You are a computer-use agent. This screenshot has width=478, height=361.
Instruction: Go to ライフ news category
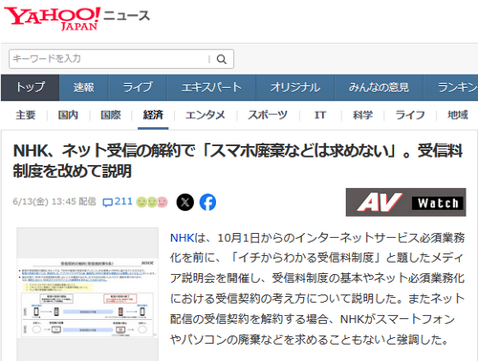click(410, 115)
